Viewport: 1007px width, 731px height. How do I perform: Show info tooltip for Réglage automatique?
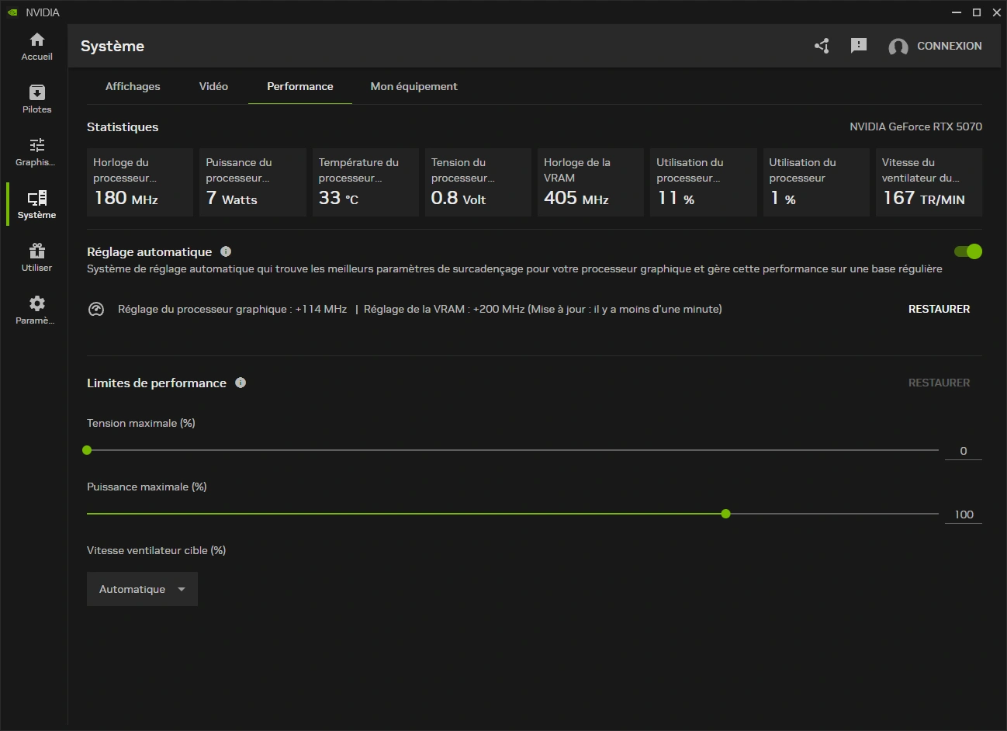pos(226,251)
